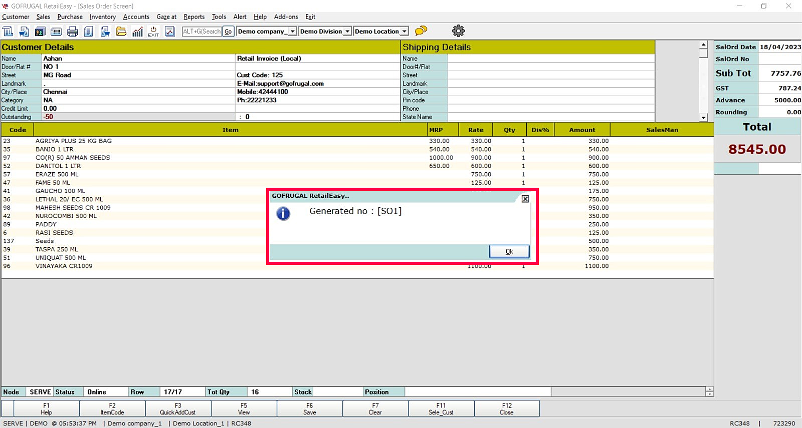The width and height of the screenshot is (802, 428).
Task: Click the shipping details scrollbar down arrow
Action: pos(703,118)
